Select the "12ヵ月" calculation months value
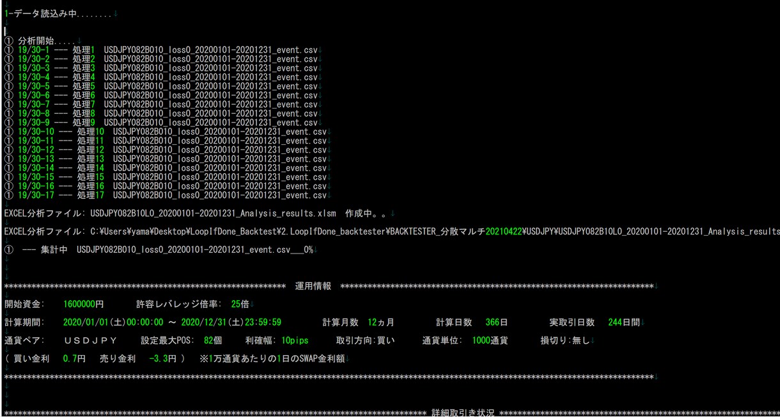The image size is (780, 417). tap(381, 322)
